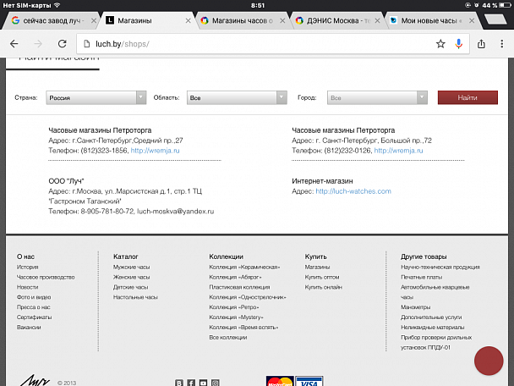Tap the Луч logo in footer
This screenshot has height=386, width=514.
click(x=35, y=381)
